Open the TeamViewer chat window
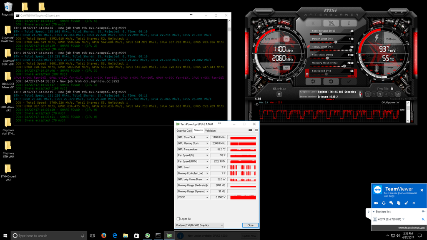This screenshot has height=240, width=427. tap(391, 203)
